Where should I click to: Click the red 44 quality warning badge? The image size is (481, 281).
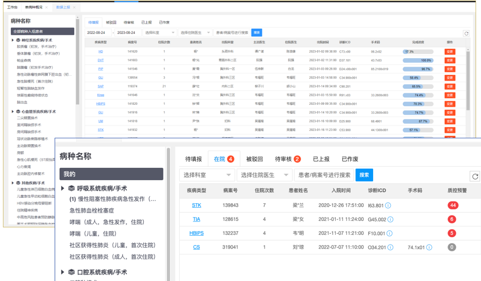tap(452, 205)
